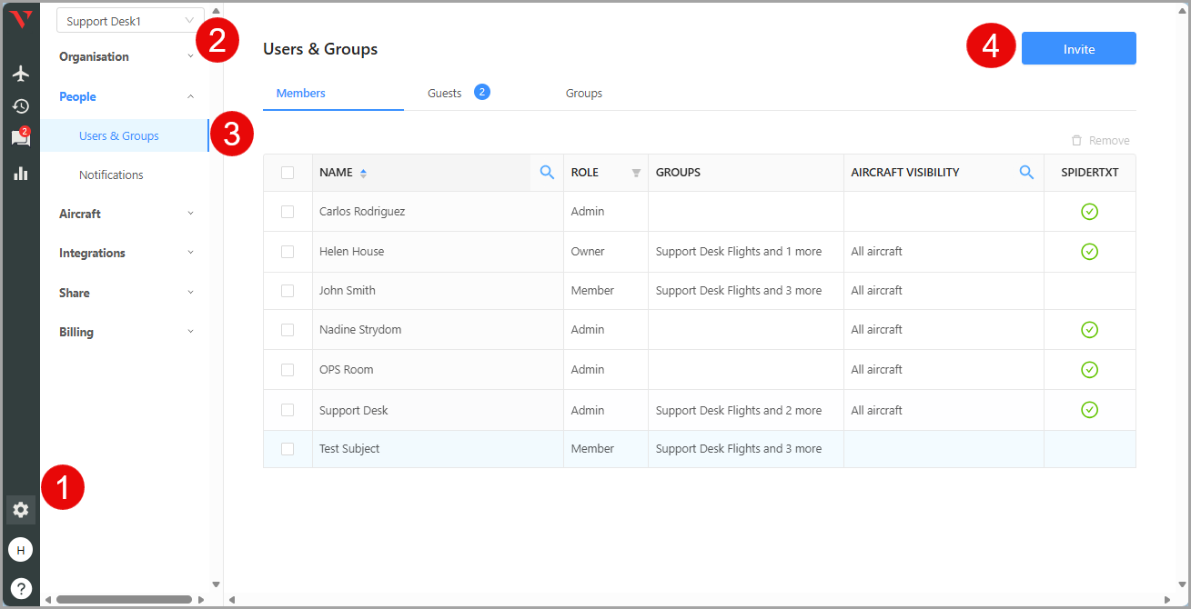Select the checkbox for Carlos Rodriguez
Screen dimensions: 1191x609
(x=288, y=212)
